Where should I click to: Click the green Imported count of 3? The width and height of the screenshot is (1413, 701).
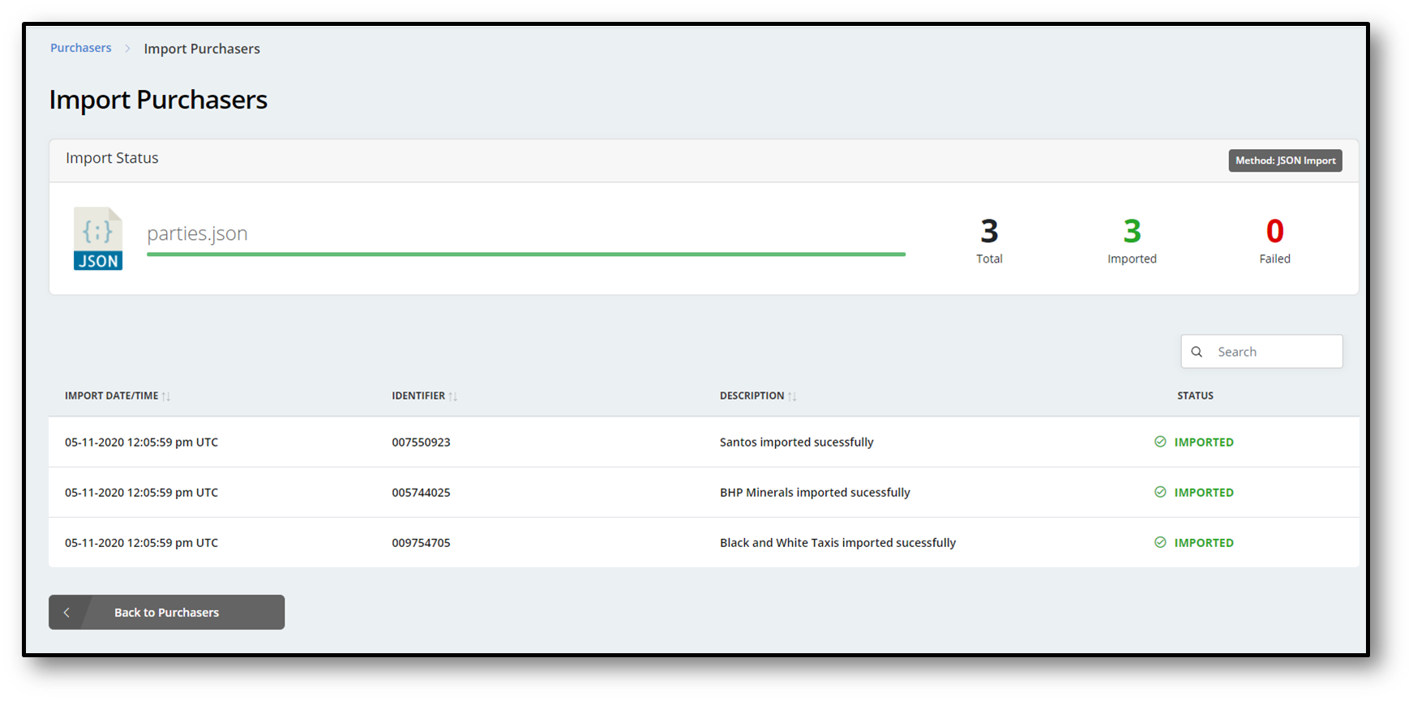point(1132,232)
